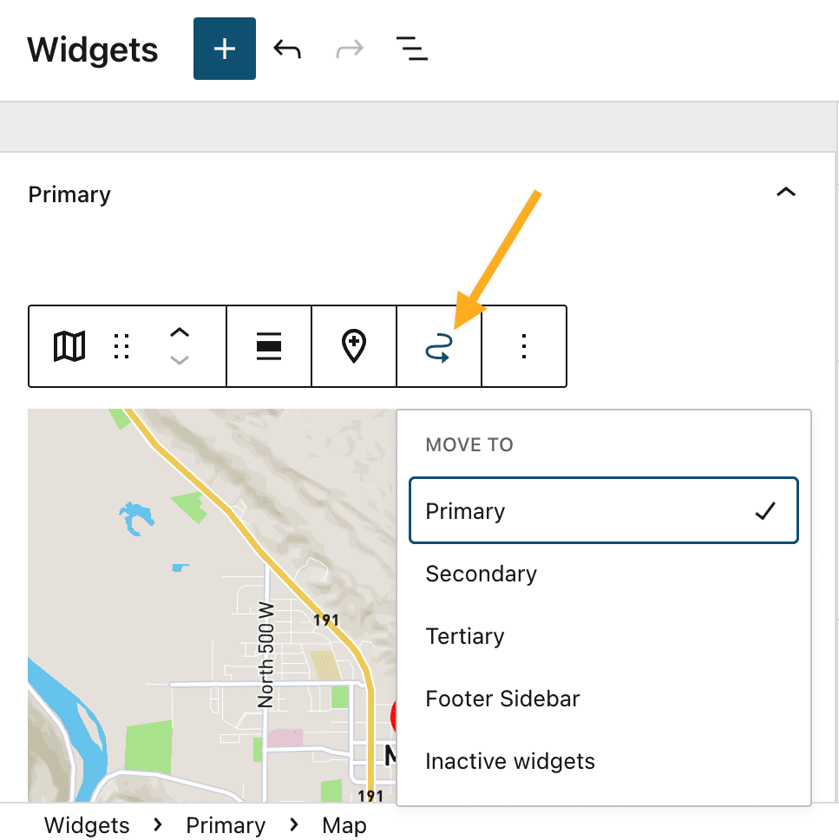The width and height of the screenshot is (839, 840).
Task: Select the Map block icon in toolbar
Action: [69, 345]
